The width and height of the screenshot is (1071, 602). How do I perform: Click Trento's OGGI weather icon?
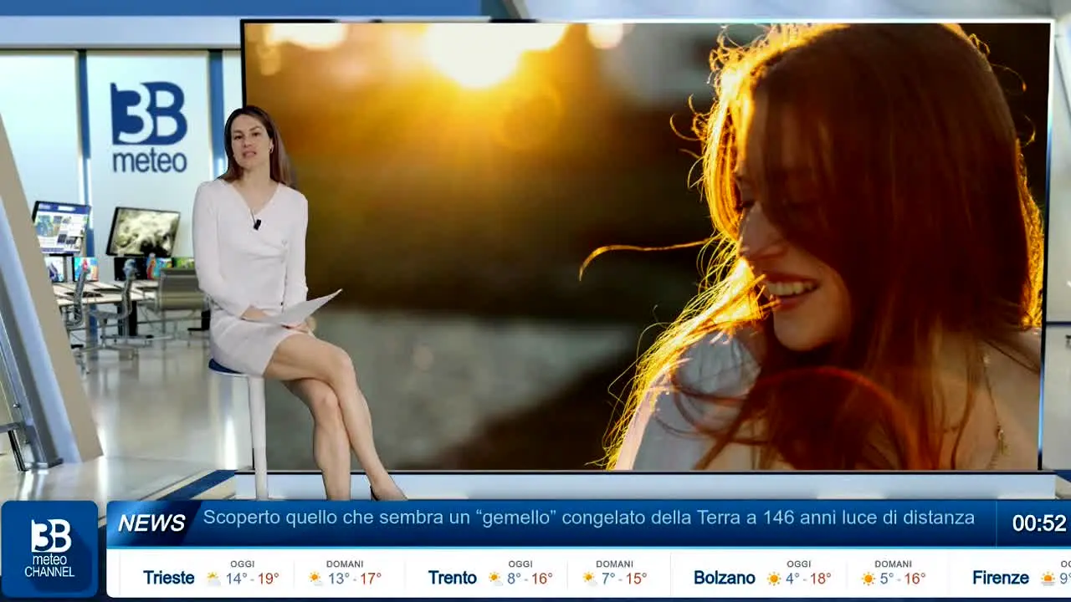tap(495, 578)
